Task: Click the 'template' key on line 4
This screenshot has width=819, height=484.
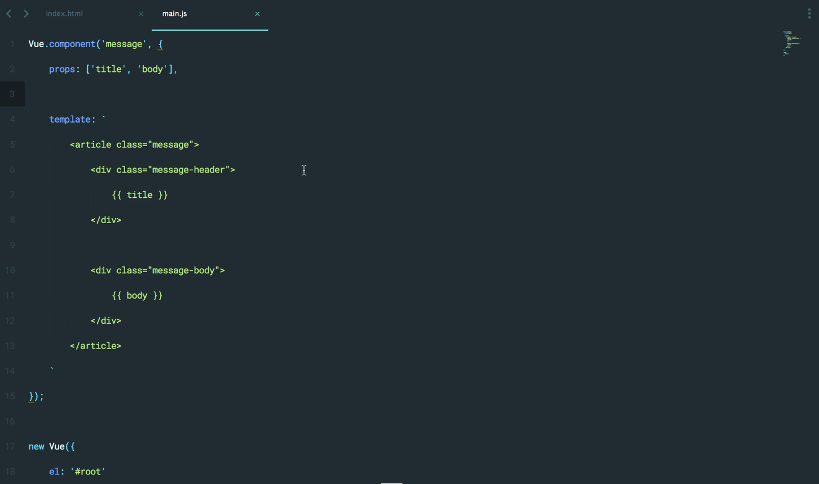Action: [x=70, y=119]
